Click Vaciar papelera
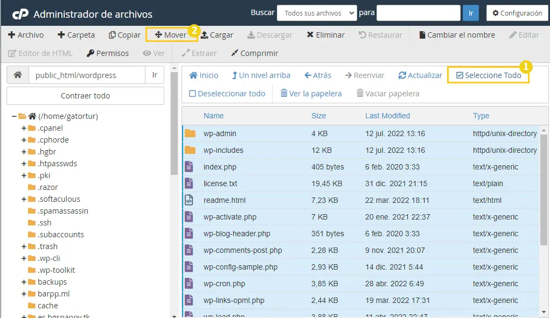This screenshot has height=318, width=550. click(388, 94)
